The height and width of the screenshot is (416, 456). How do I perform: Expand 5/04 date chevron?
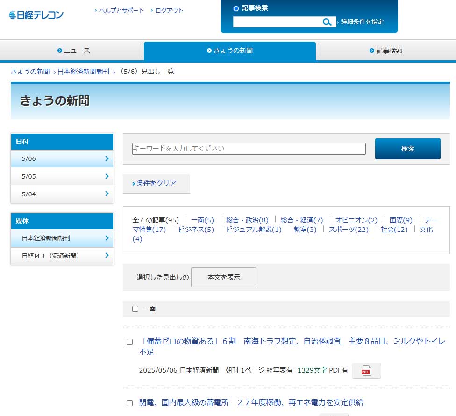(107, 194)
